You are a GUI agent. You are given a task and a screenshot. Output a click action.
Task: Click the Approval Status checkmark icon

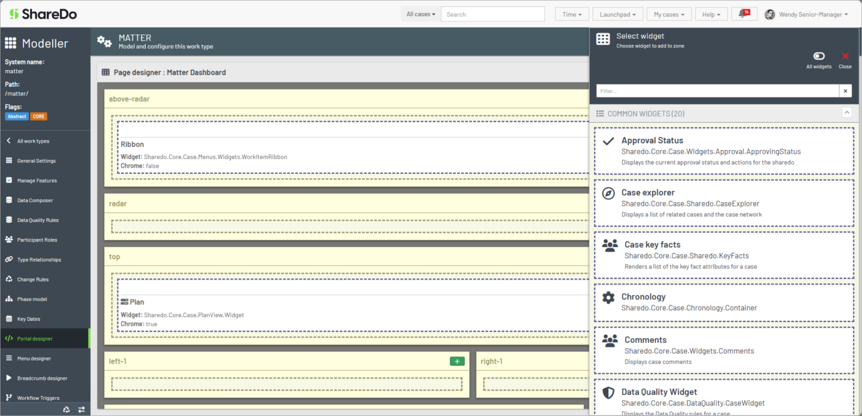(x=608, y=141)
